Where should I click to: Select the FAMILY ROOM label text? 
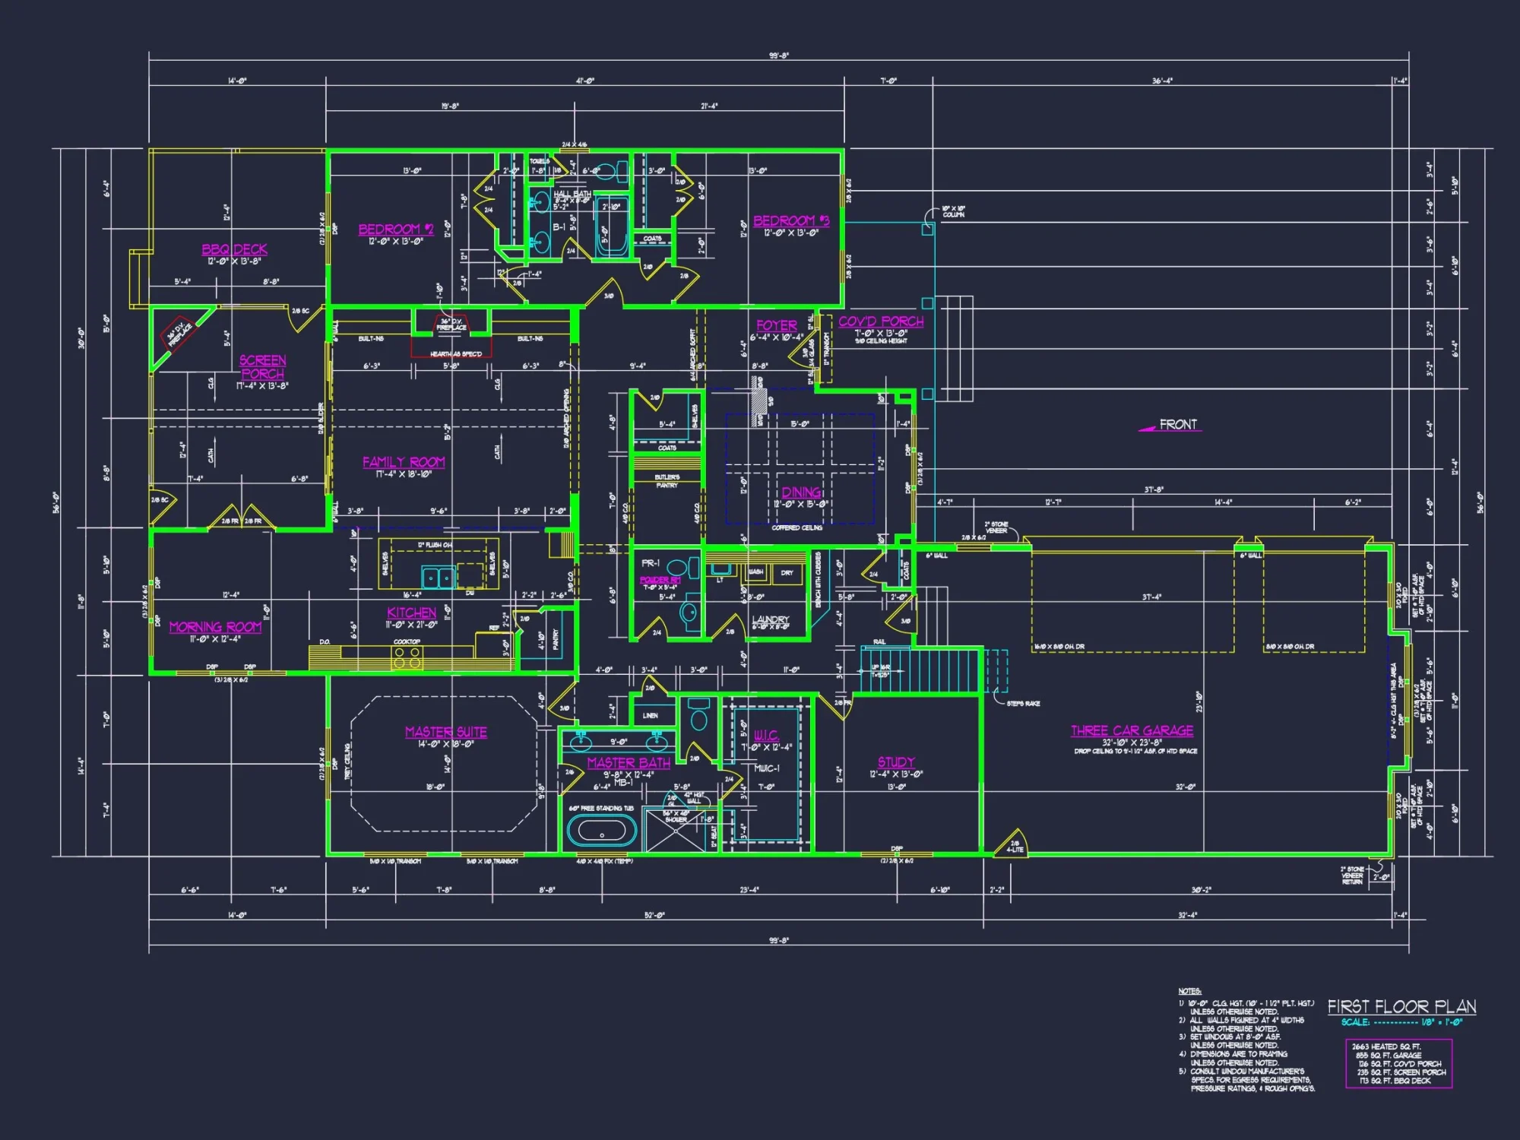tap(404, 462)
